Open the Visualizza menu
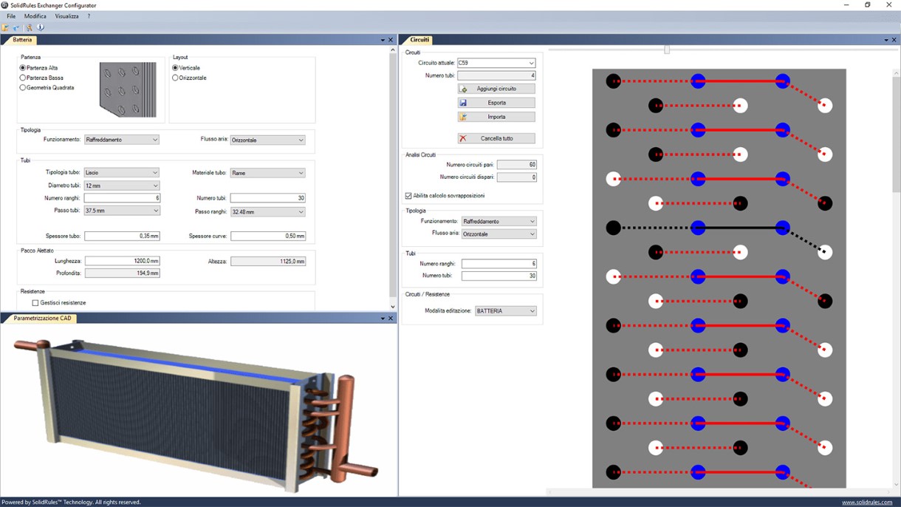This screenshot has width=901, height=507. coord(66,16)
